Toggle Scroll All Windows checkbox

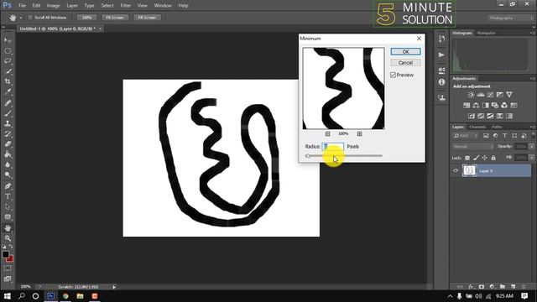pos(30,18)
